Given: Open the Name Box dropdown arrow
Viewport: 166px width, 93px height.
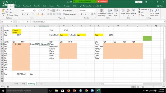Looking at the screenshot, I should coord(12,22).
